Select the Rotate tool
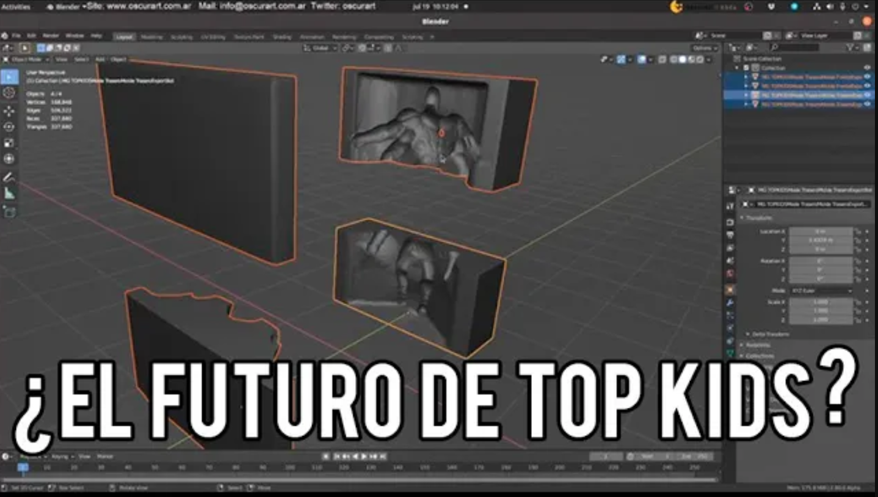Image resolution: width=878 pixels, height=497 pixels. coord(9,127)
